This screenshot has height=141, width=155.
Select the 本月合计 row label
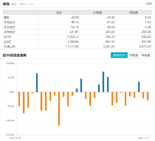point(10,27)
